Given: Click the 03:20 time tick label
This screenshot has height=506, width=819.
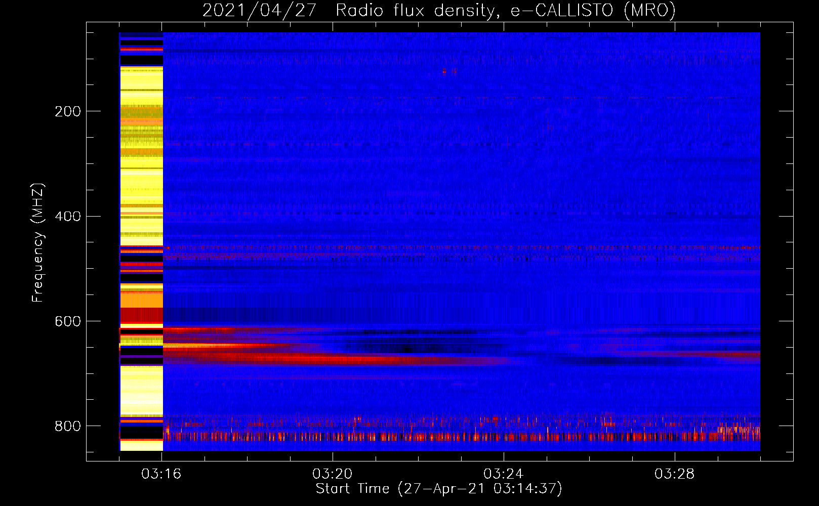Looking at the screenshot, I should click(x=333, y=474).
